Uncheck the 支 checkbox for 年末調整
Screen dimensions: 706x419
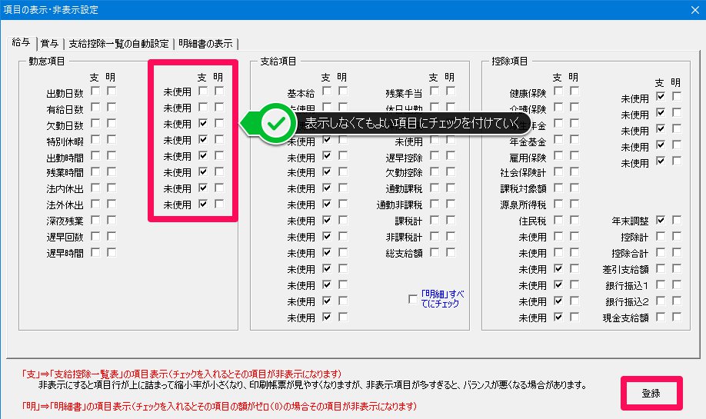[661, 221]
